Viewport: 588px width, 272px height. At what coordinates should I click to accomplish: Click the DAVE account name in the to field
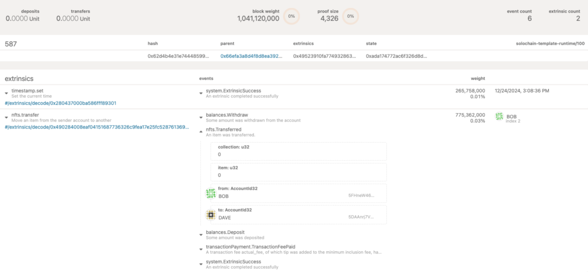pyautogui.click(x=225, y=217)
